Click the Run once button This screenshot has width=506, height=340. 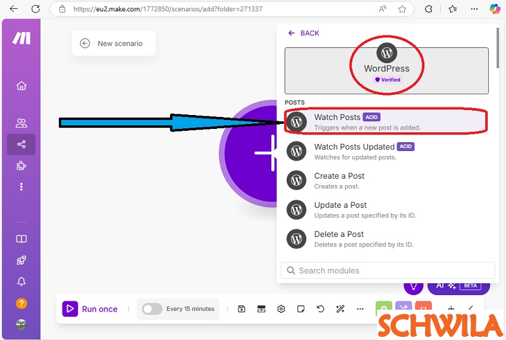[90, 309]
